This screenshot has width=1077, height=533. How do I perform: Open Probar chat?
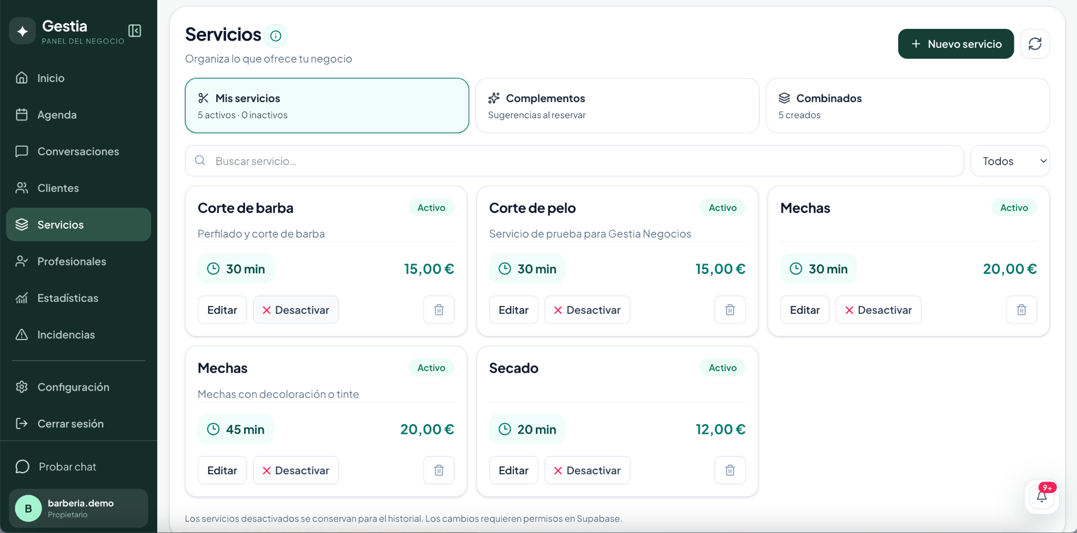pyautogui.click(x=78, y=467)
